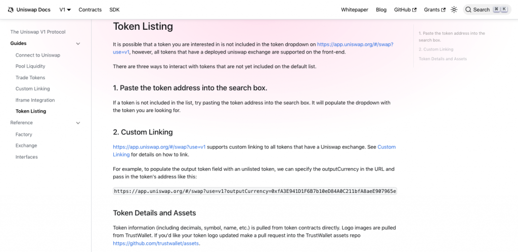This screenshot has width=518, height=252.
Task: Open Pool Liquidity guide
Action: point(30,66)
